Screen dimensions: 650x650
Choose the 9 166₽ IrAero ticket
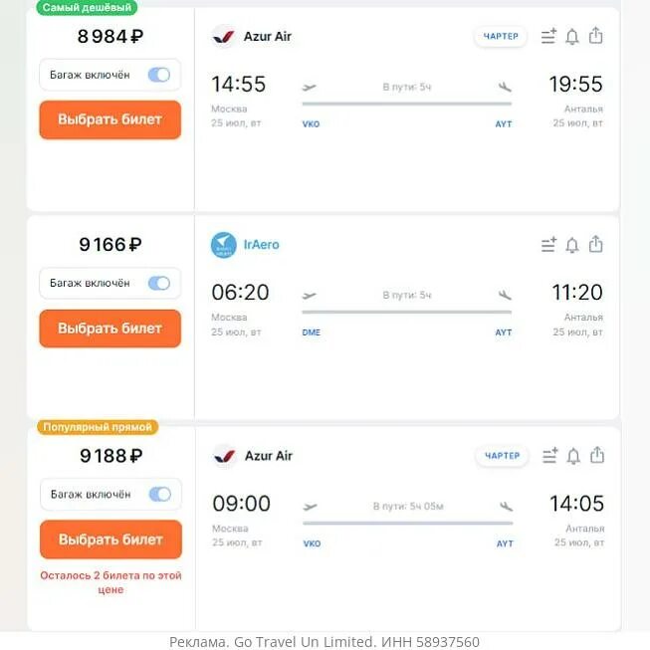110,328
